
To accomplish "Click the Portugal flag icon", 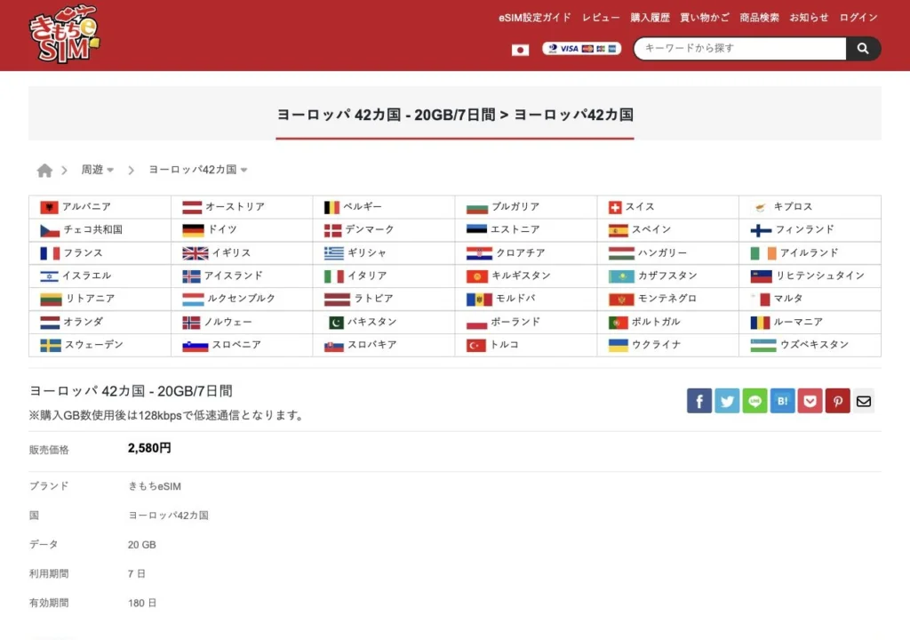I will (619, 323).
